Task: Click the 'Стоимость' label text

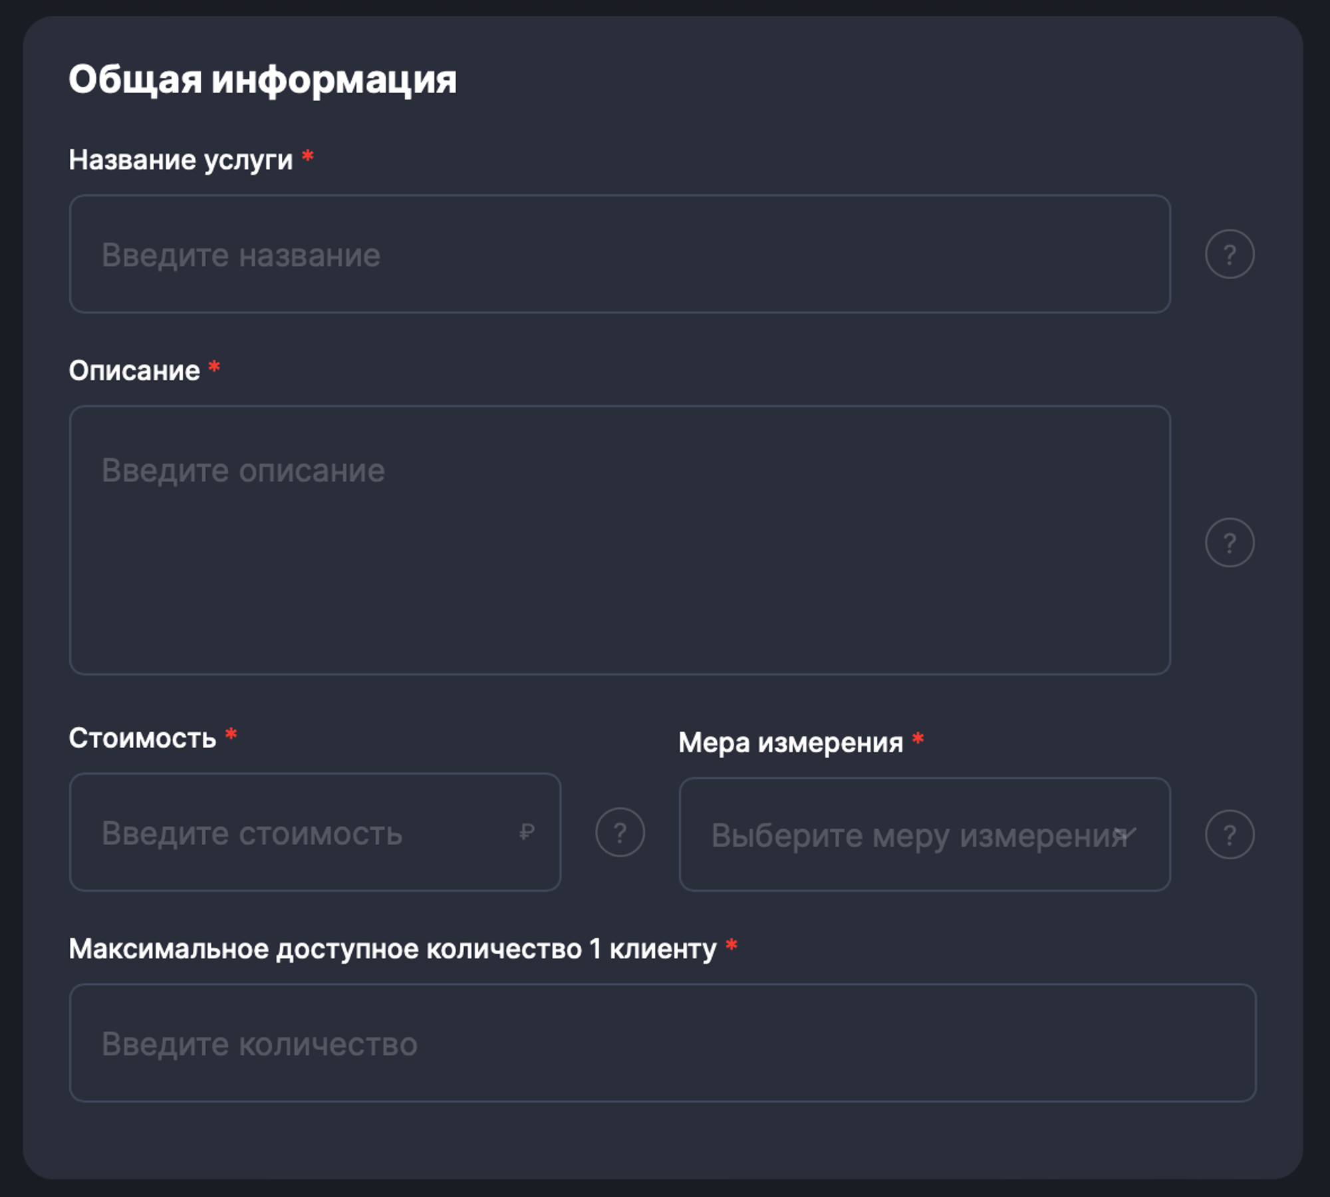Action: pos(142,738)
